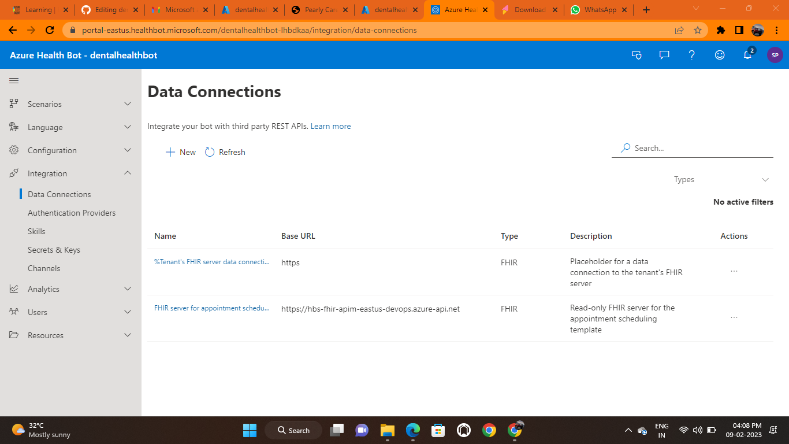Open actions menu for Tenant's FHIR row
The width and height of the screenshot is (789, 444).
[734, 271]
